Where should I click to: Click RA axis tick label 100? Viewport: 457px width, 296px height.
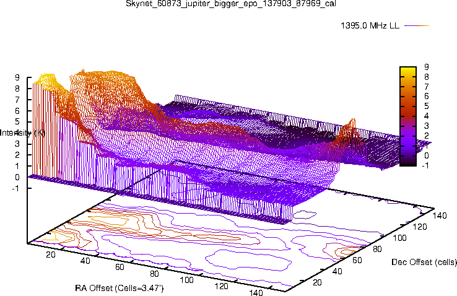187,281
